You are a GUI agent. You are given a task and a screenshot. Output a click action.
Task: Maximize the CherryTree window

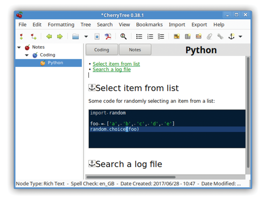point(237,15)
